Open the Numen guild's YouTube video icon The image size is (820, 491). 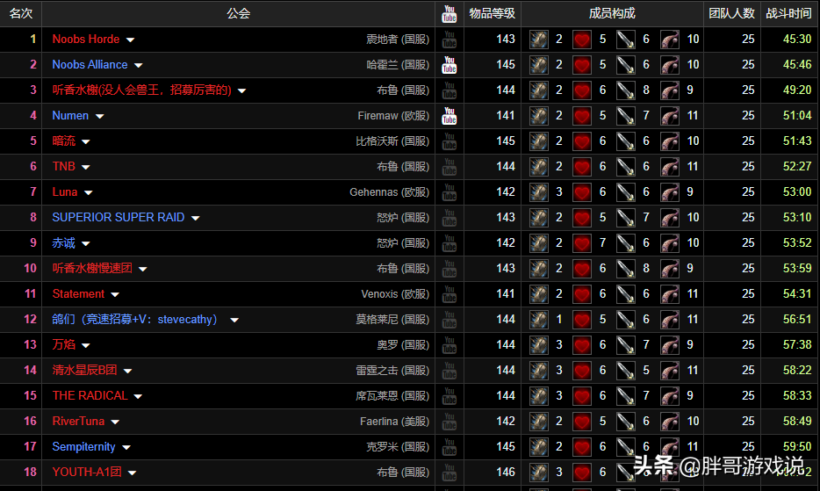pos(449,116)
